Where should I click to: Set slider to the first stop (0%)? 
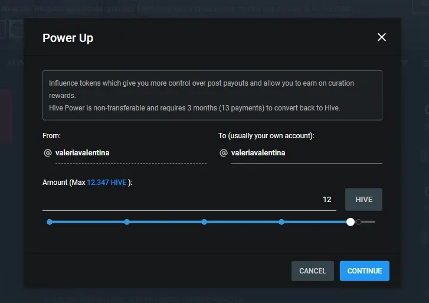point(50,222)
